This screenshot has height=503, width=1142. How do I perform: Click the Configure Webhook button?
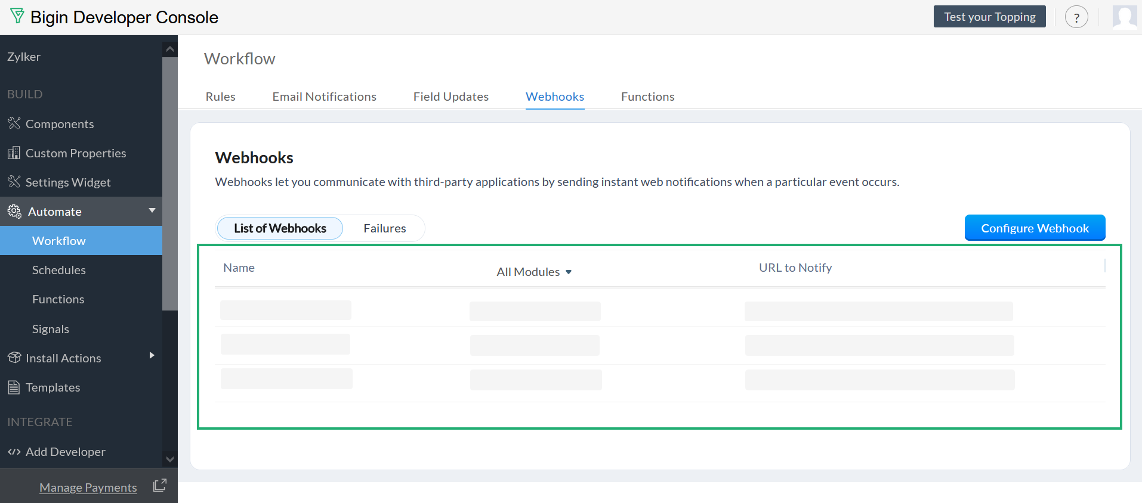[x=1035, y=228]
